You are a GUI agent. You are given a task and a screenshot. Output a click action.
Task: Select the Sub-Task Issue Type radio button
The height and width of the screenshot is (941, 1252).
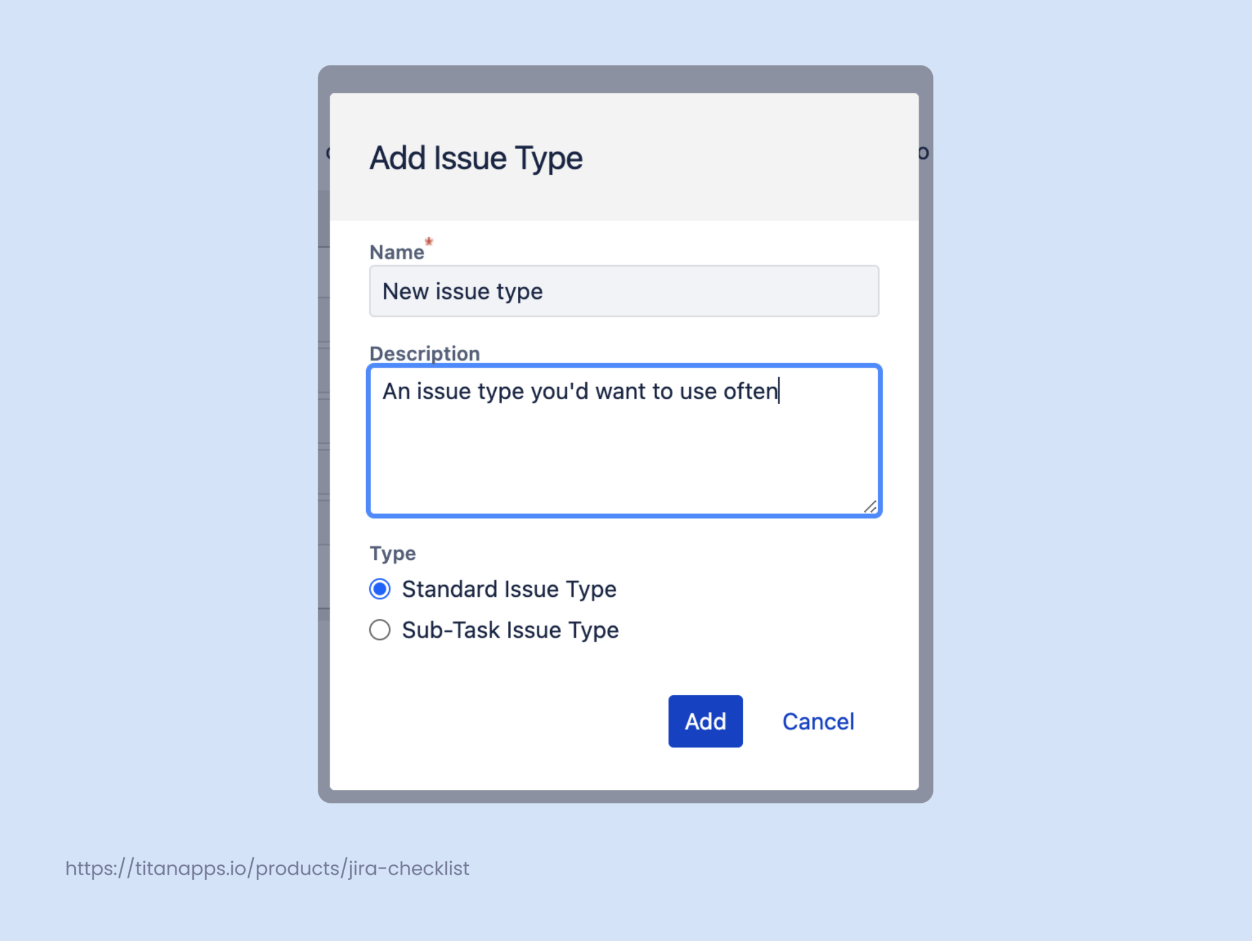(379, 630)
